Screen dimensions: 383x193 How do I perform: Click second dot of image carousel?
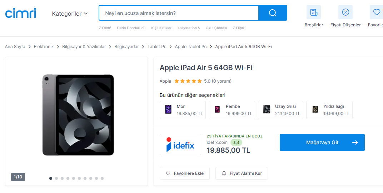(56, 178)
